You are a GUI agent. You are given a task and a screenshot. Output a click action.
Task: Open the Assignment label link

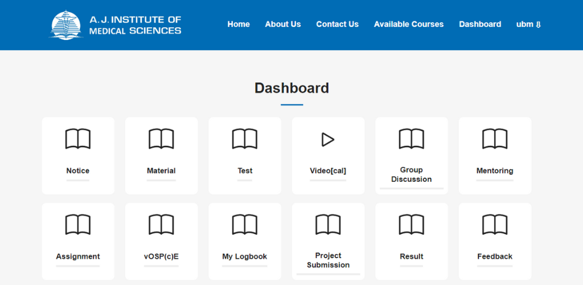coord(77,256)
